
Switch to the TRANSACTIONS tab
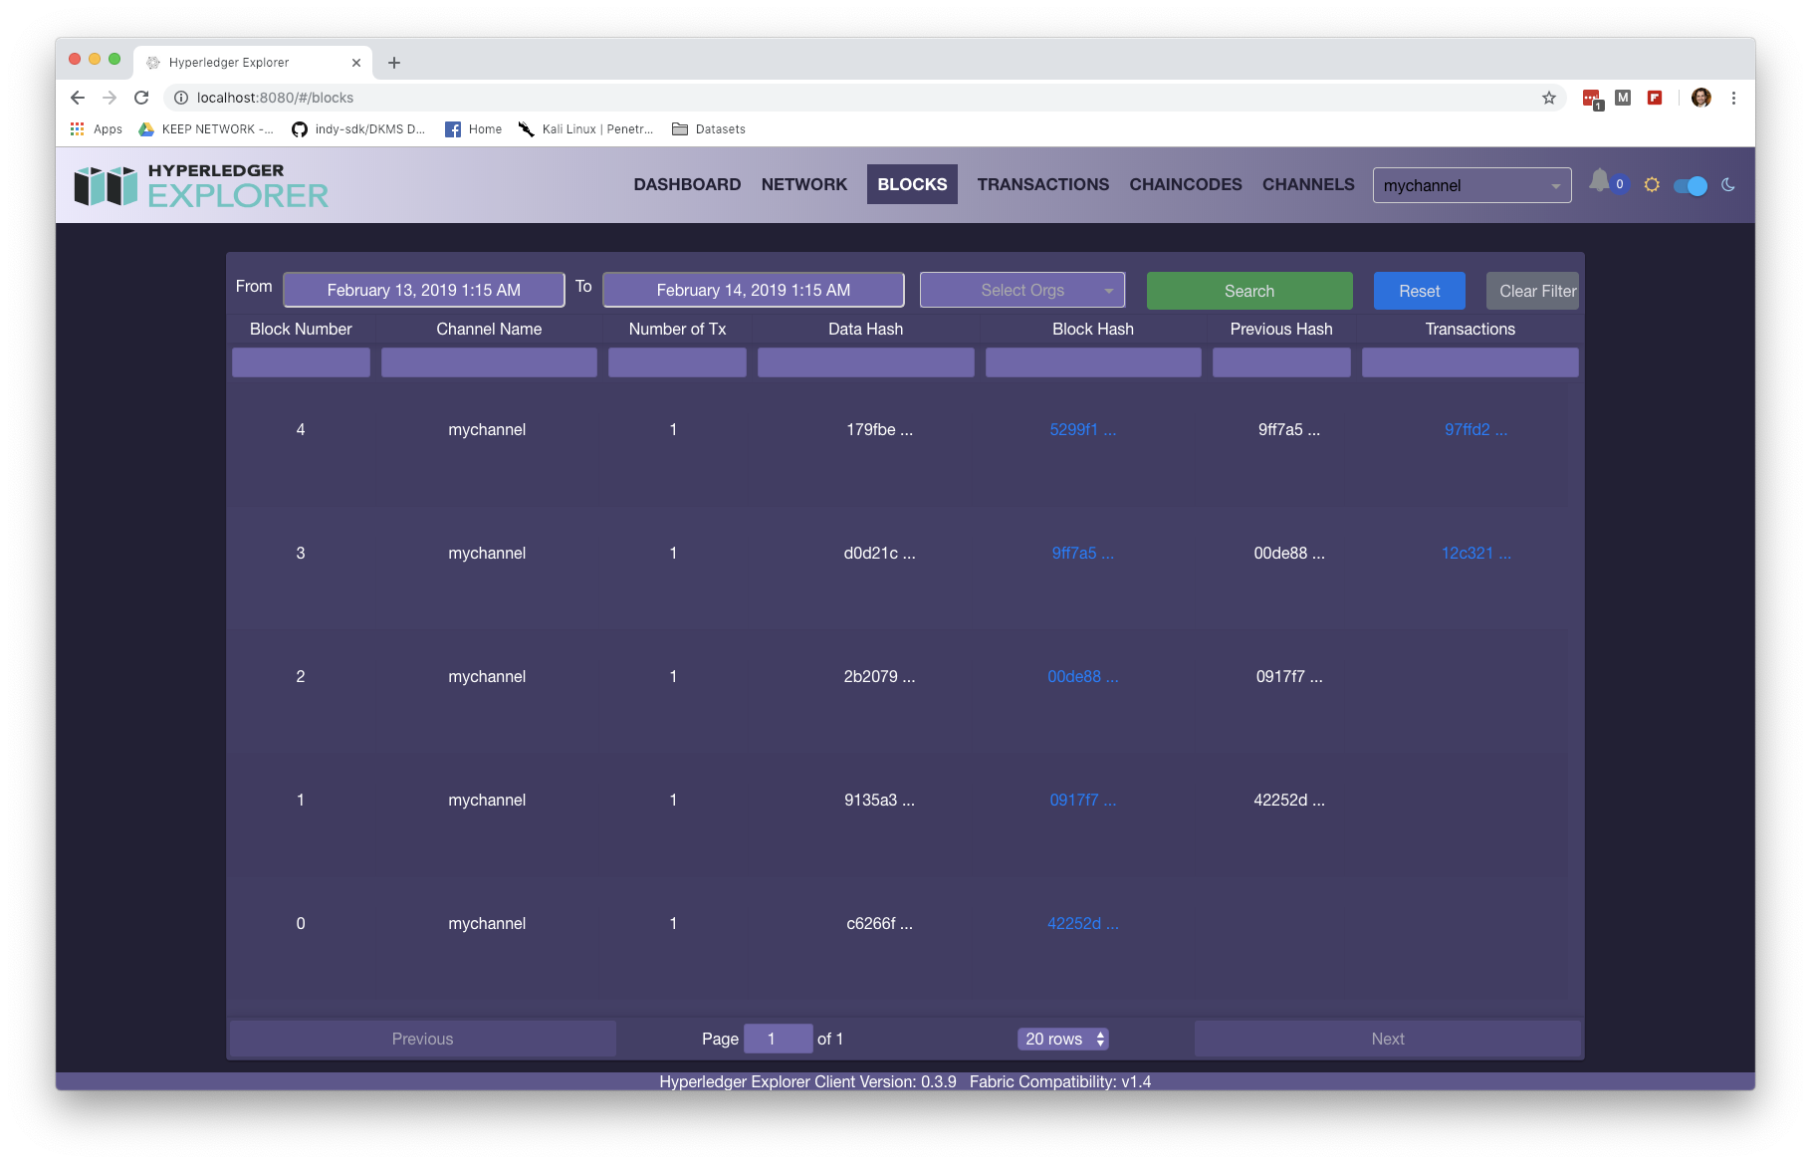coord(1042,184)
